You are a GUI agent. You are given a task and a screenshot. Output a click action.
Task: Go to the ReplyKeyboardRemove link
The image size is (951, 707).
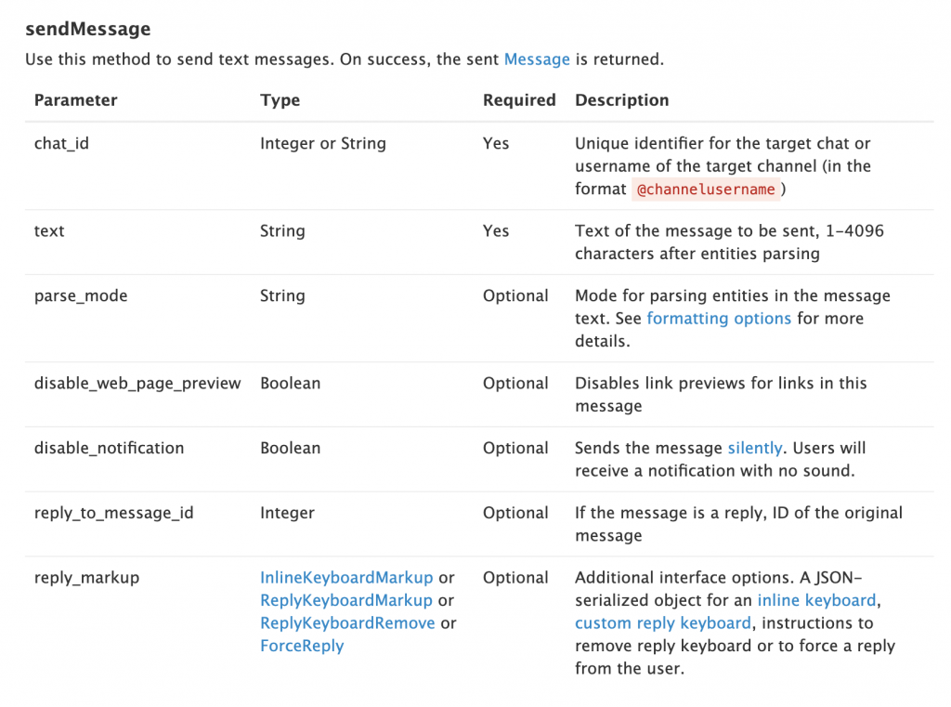click(x=347, y=623)
